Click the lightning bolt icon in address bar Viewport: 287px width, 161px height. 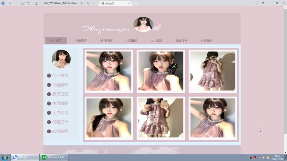coord(81,3)
